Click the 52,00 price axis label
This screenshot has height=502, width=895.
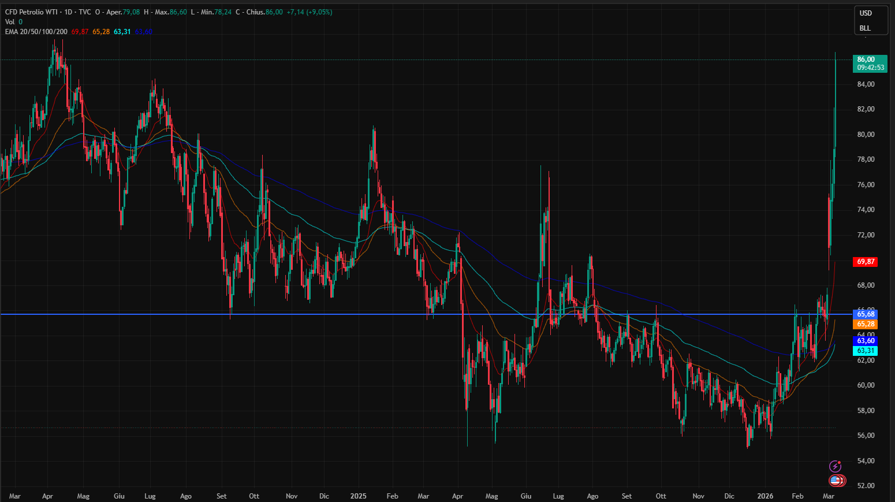(866, 486)
